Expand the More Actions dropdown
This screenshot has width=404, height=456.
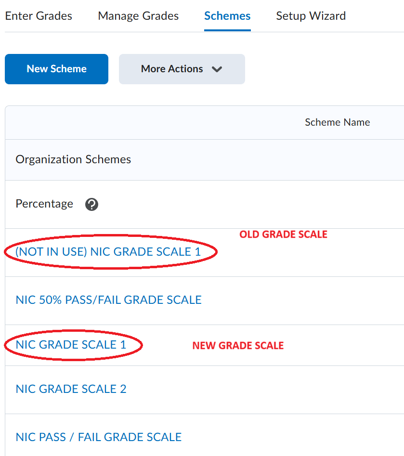pyautogui.click(x=182, y=69)
